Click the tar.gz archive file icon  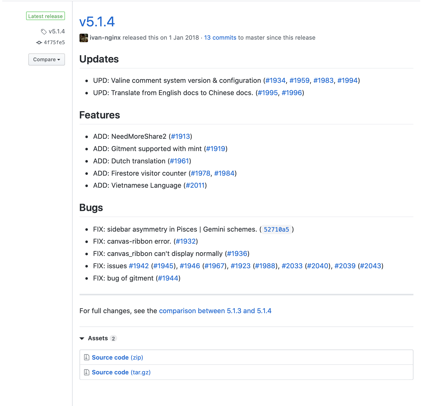click(87, 372)
